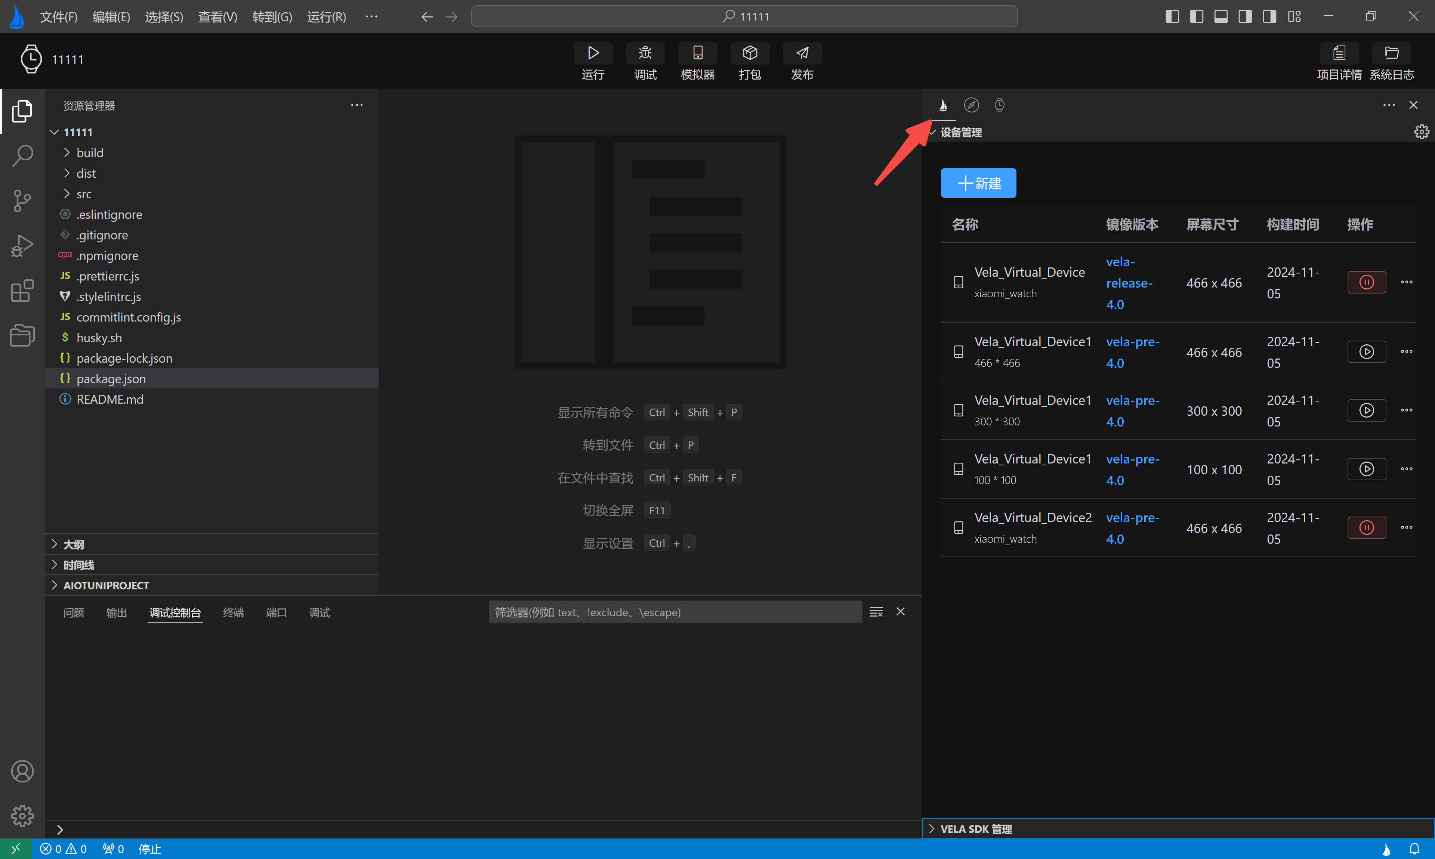Stop the running Vela_Virtual_Device xiaomi_watch emulator
The width and height of the screenshot is (1435, 859).
click(x=1366, y=282)
